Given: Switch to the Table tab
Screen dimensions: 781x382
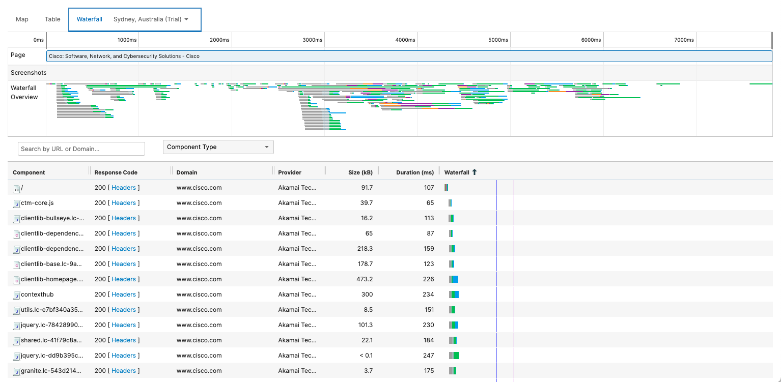Looking at the screenshot, I should coord(52,19).
